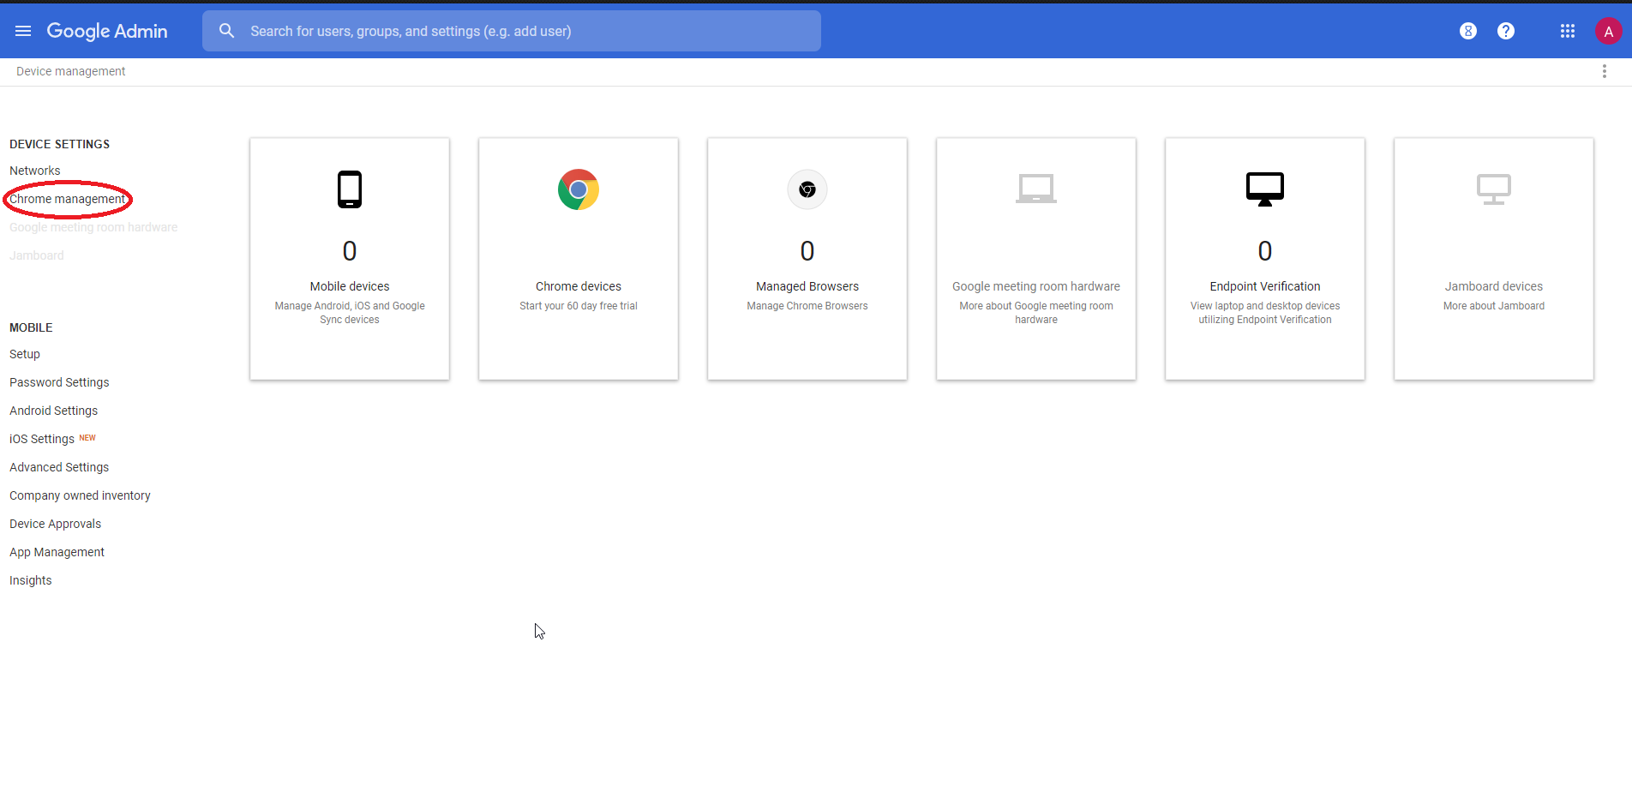Open Advanced Settings
The image size is (1632, 804).
coord(59,467)
